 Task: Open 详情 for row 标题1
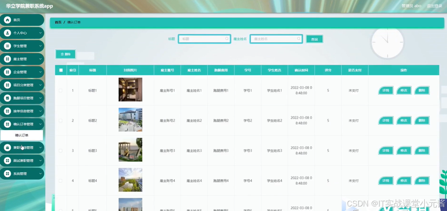[x=386, y=90]
